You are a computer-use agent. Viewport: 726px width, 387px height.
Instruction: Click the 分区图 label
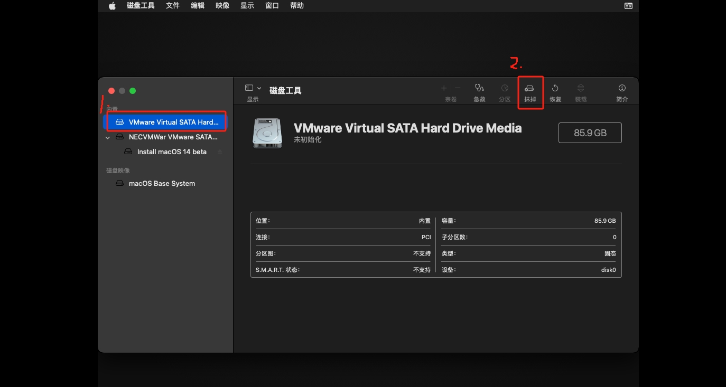click(266, 253)
